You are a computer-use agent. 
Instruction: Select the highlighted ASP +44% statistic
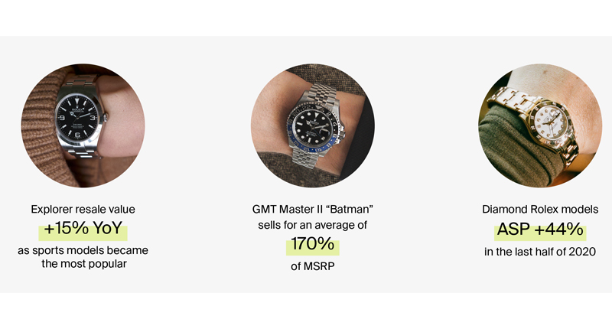541,230
